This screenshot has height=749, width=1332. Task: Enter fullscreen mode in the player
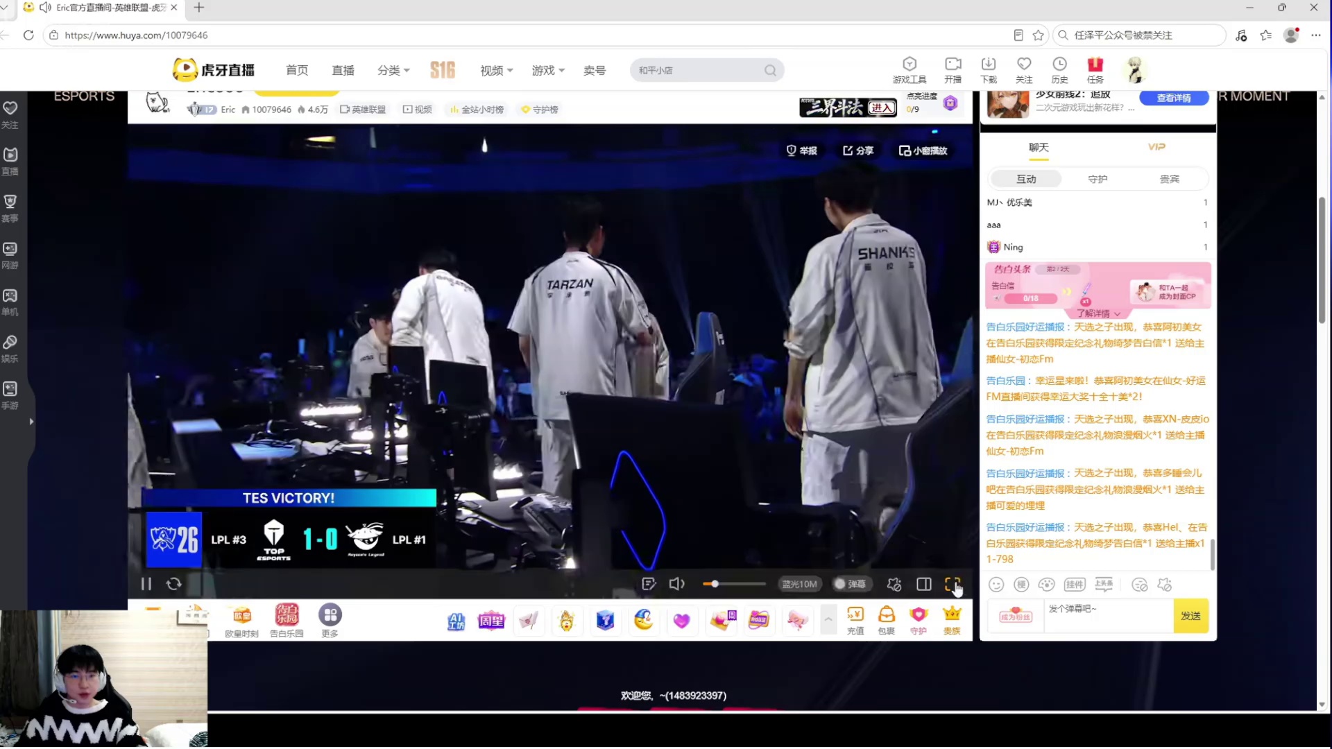pyautogui.click(x=953, y=584)
